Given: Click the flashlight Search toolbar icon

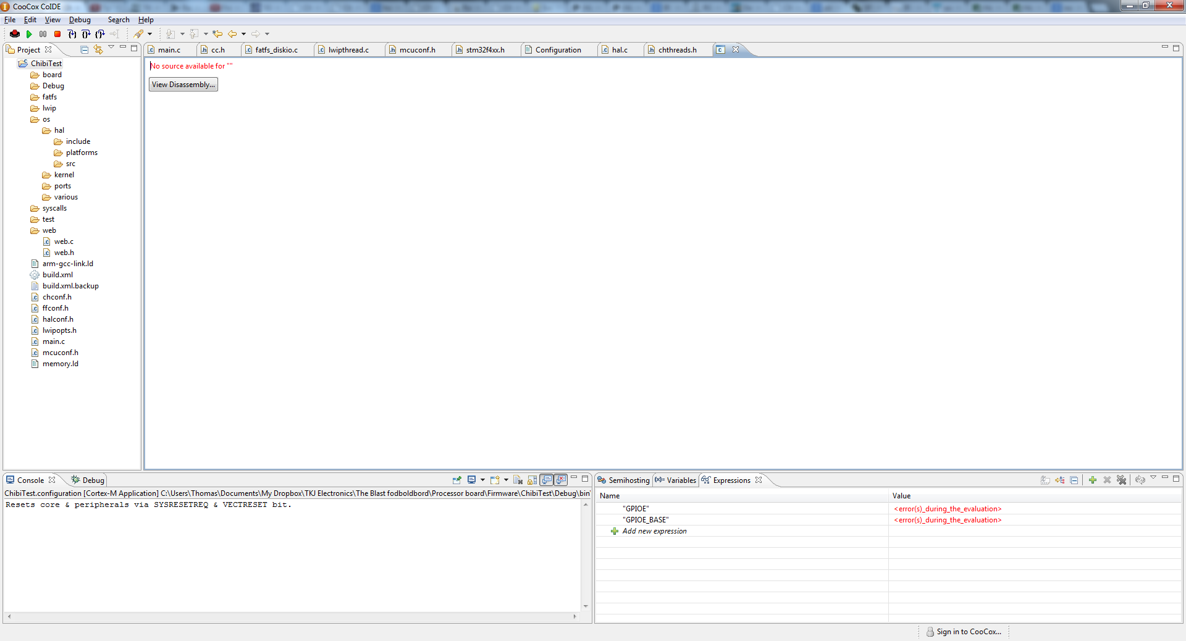Looking at the screenshot, I should point(139,34).
